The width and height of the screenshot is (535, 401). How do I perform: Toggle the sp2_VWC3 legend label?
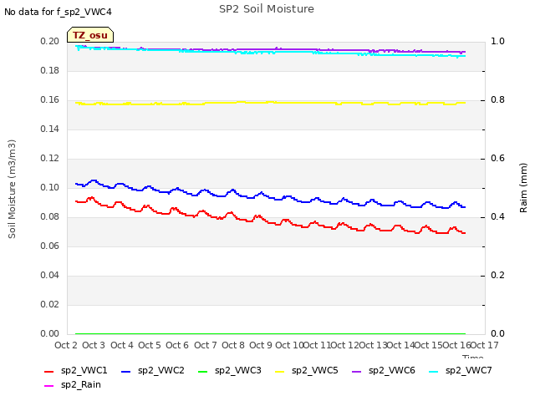pyautogui.click(x=237, y=371)
